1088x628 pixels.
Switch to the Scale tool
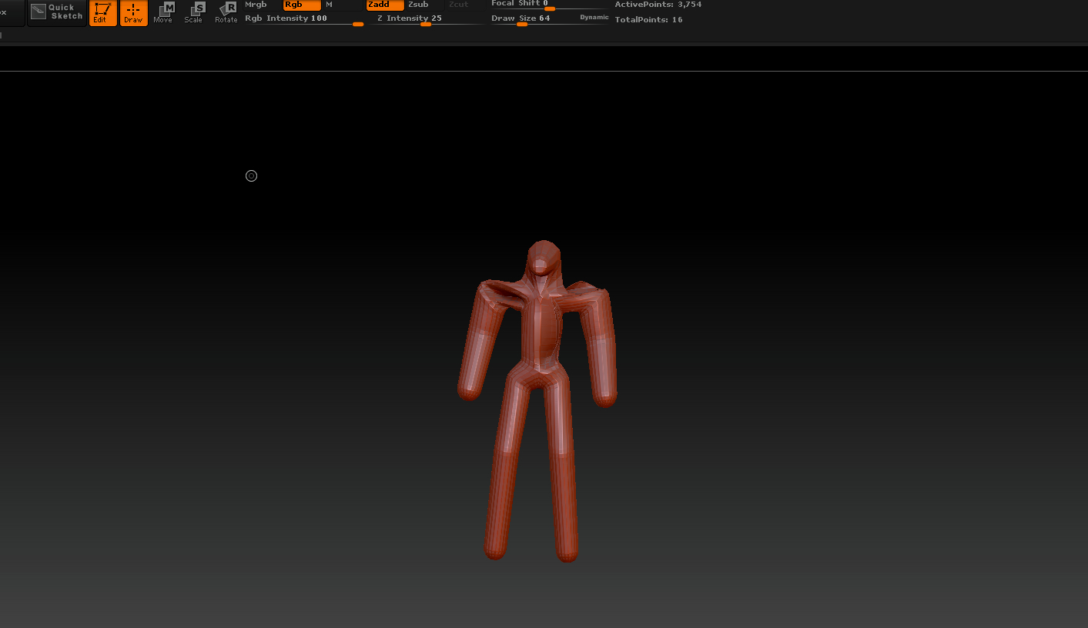(x=194, y=12)
